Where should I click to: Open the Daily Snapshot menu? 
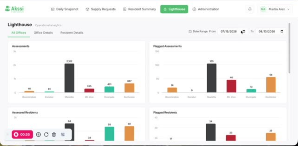click(65, 9)
